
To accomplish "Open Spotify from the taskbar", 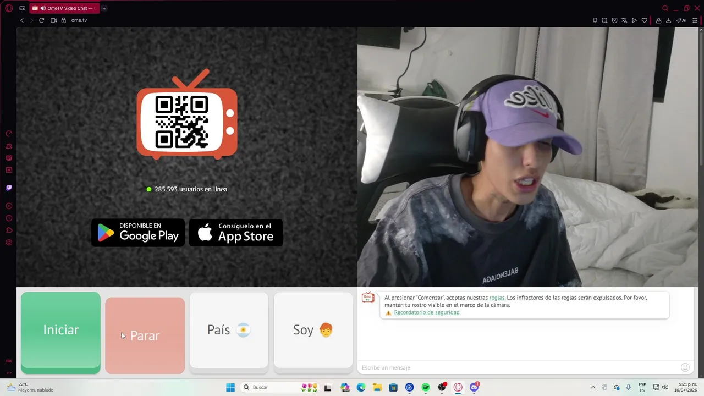I will [x=426, y=387].
